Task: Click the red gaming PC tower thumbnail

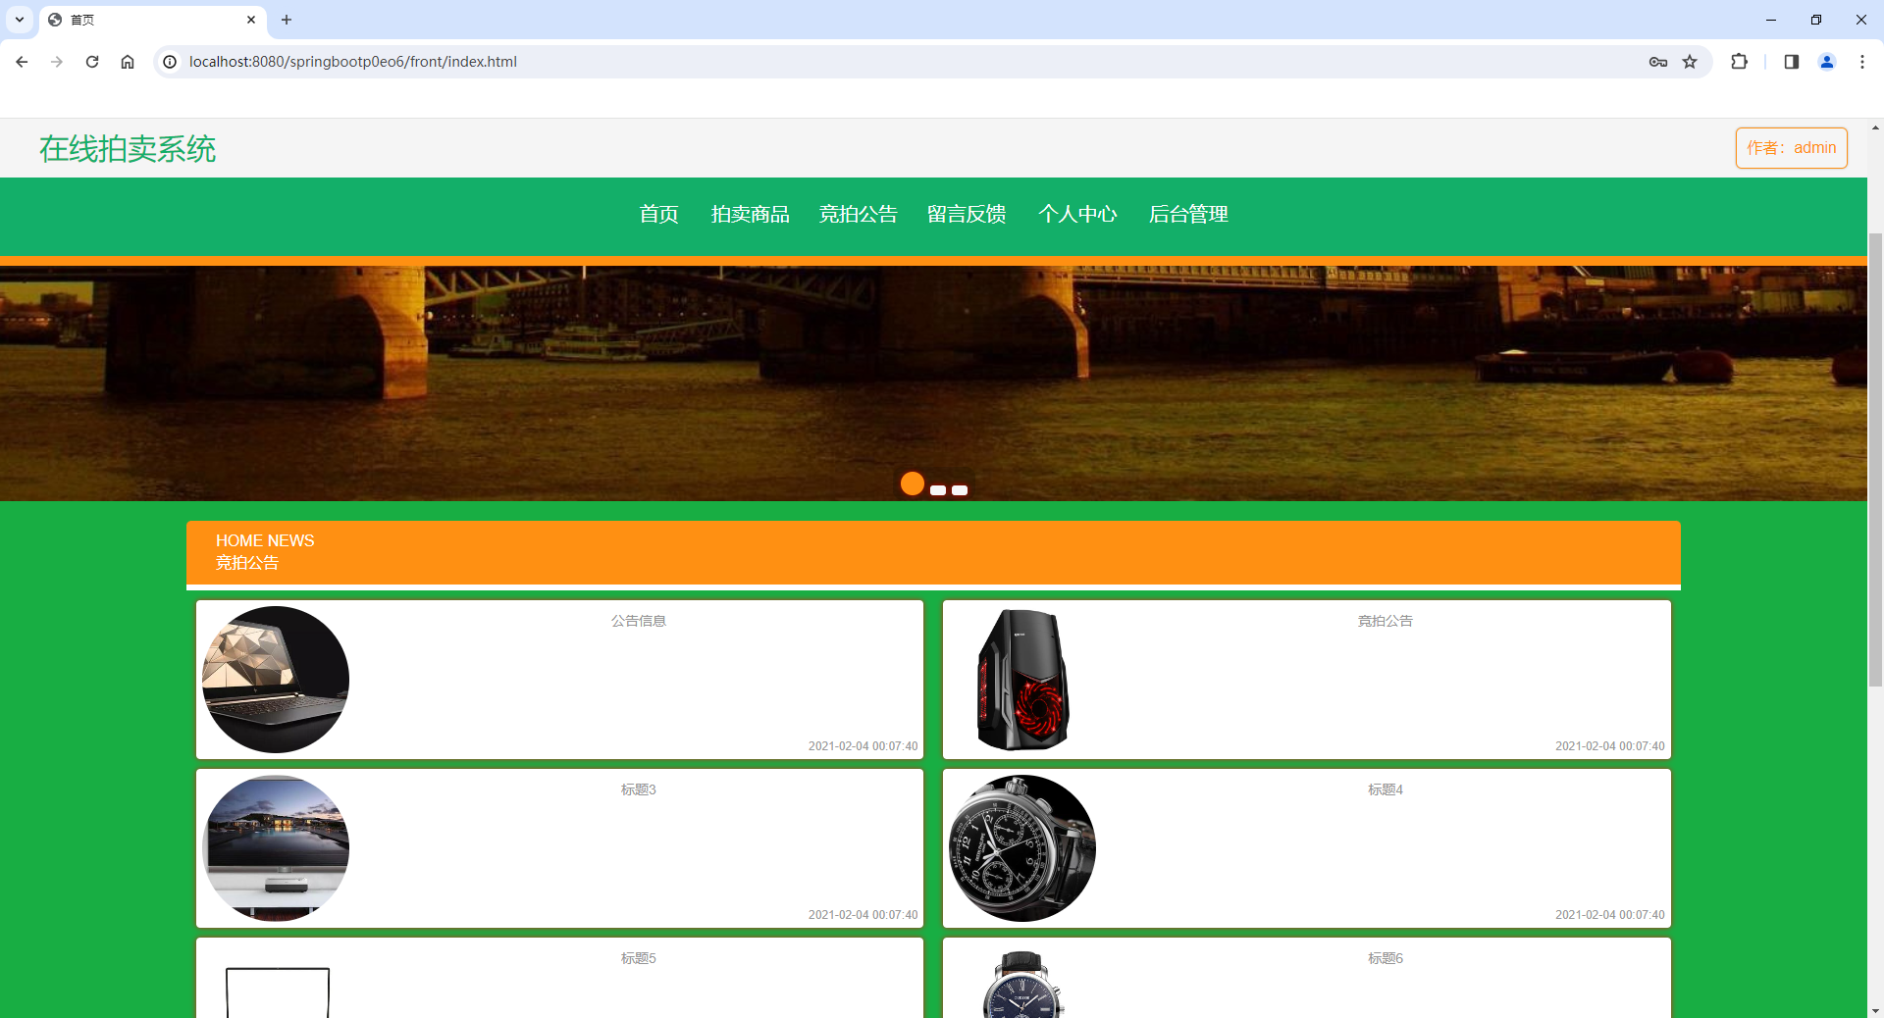Action: [x=1022, y=680]
